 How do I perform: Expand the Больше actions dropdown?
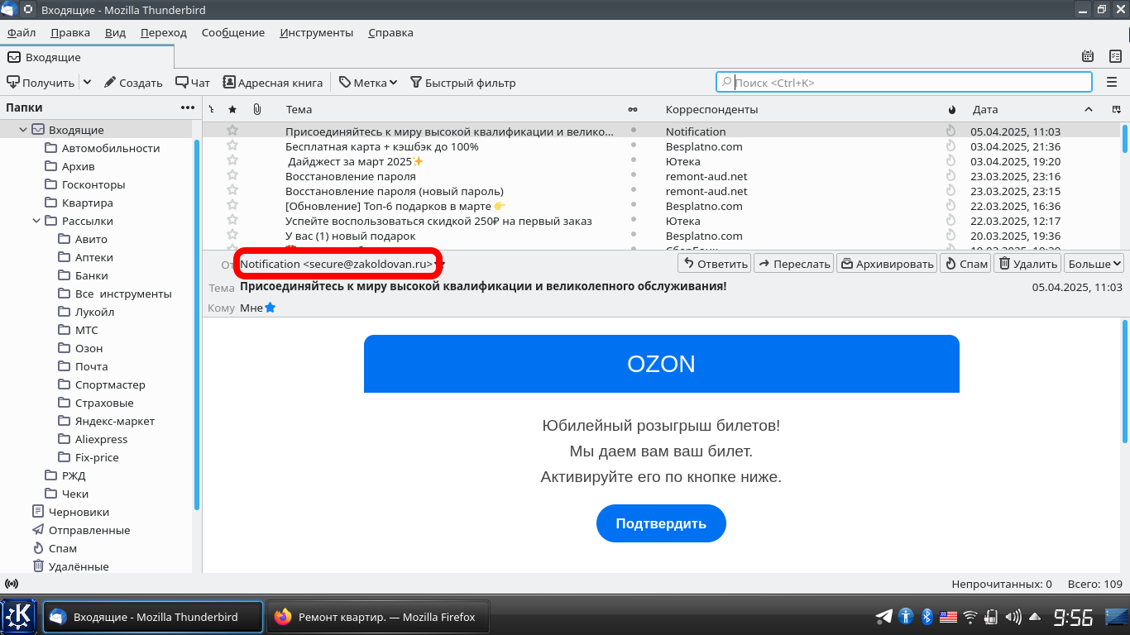(x=1094, y=264)
